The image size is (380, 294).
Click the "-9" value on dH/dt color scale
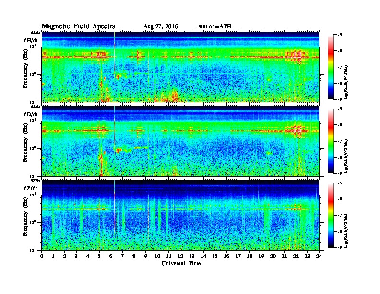340,99
